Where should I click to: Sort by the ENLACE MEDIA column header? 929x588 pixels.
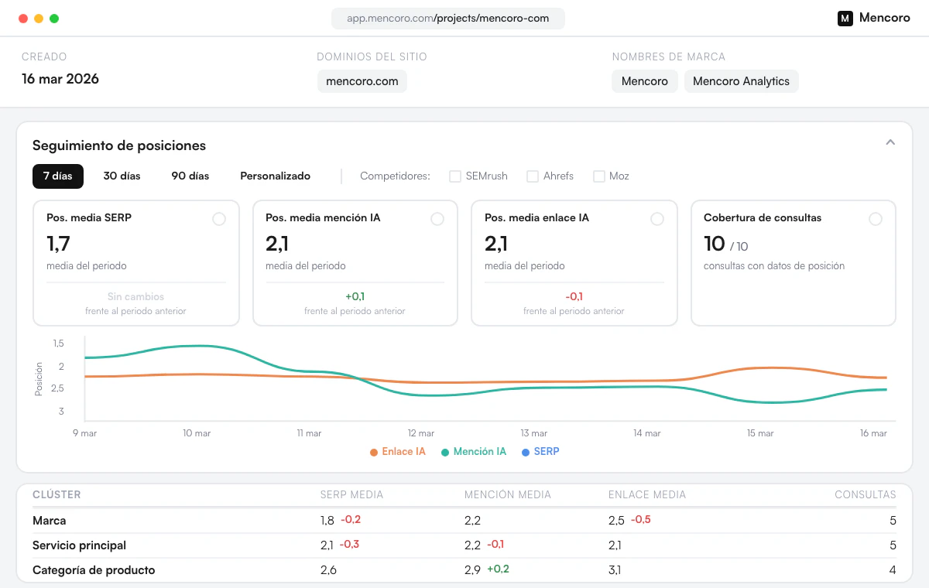647,495
